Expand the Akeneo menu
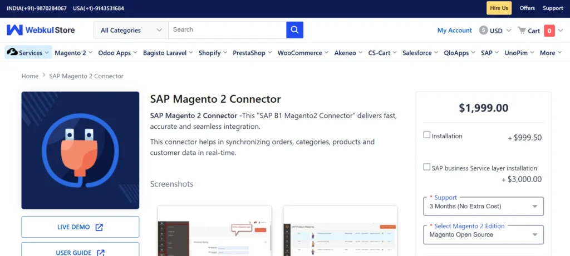 [349, 53]
